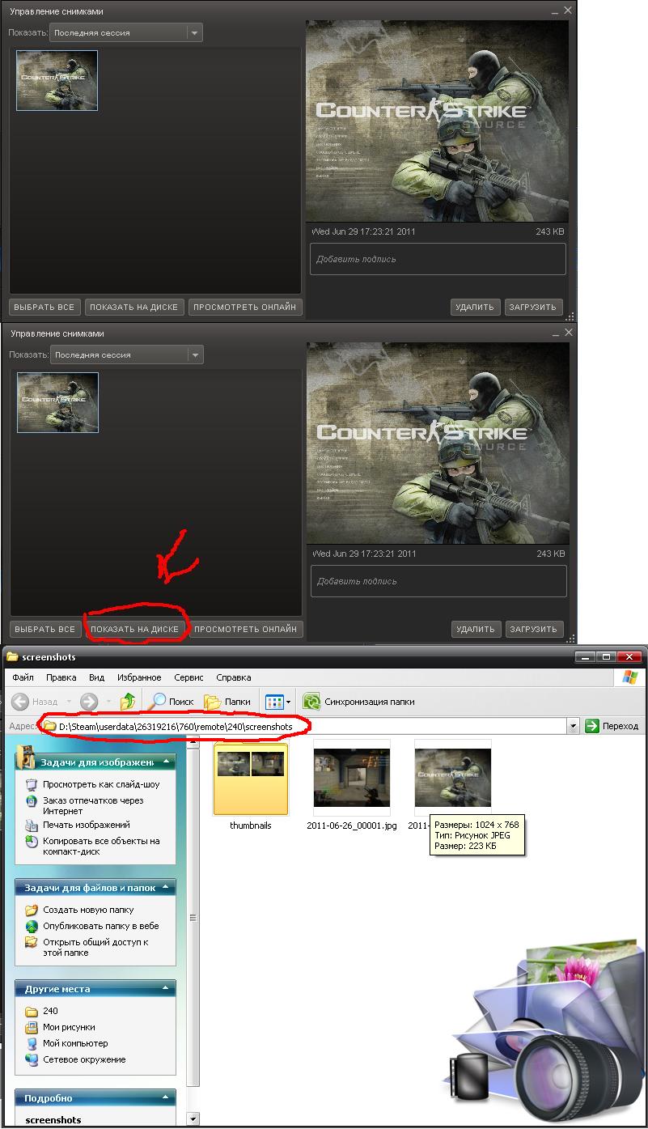Select screenshot thumbnail in lower Steam window
Screen dimensions: 648x1129
click(58, 402)
